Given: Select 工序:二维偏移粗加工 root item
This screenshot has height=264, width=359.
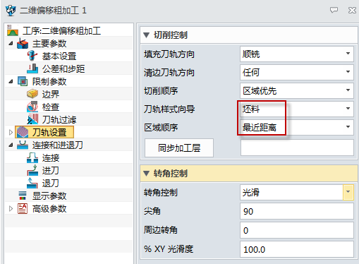Looking at the screenshot, I should point(61,31).
